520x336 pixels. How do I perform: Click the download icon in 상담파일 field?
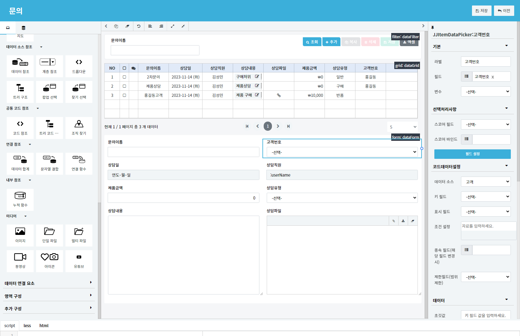(x=403, y=221)
